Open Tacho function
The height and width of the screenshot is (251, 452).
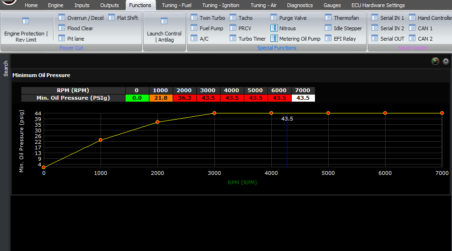click(x=241, y=18)
